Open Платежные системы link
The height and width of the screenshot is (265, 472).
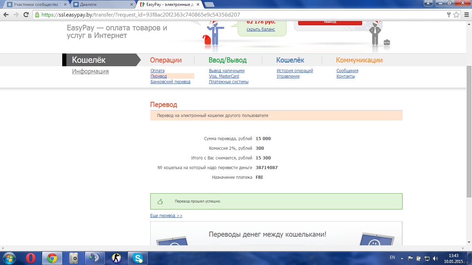[x=229, y=82]
